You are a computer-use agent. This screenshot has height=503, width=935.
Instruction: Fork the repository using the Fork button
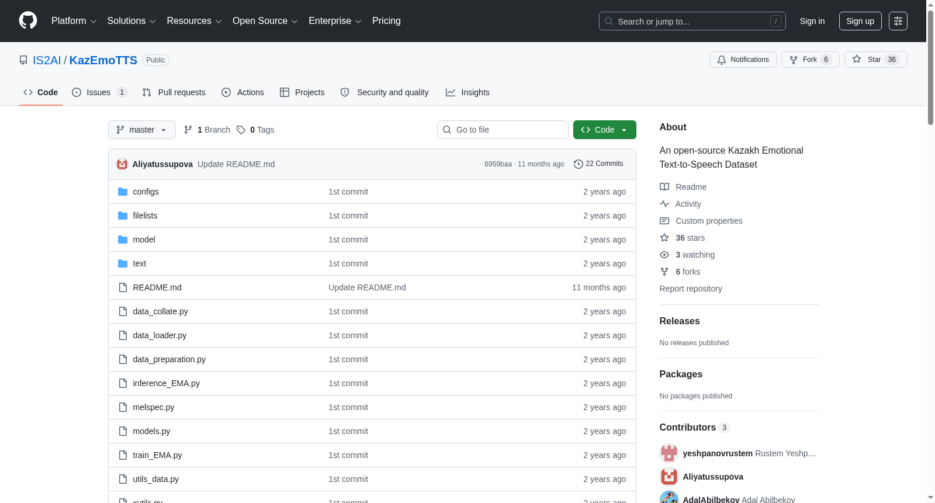810,60
